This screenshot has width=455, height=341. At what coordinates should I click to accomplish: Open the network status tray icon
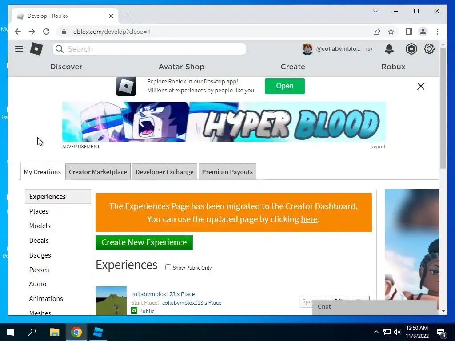pyautogui.click(x=387, y=332)
